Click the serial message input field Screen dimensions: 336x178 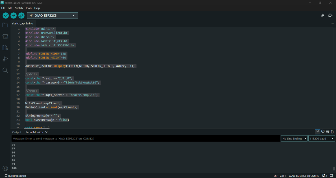click(x=146, y=139)
